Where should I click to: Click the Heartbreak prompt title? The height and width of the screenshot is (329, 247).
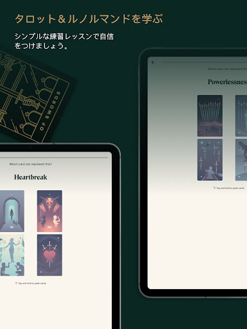(30, 177)
